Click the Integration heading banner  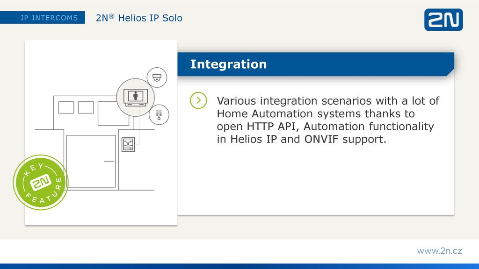316,64
